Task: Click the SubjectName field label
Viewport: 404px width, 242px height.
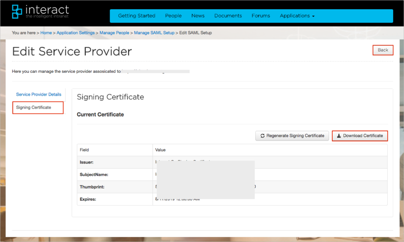Action: 93,174
